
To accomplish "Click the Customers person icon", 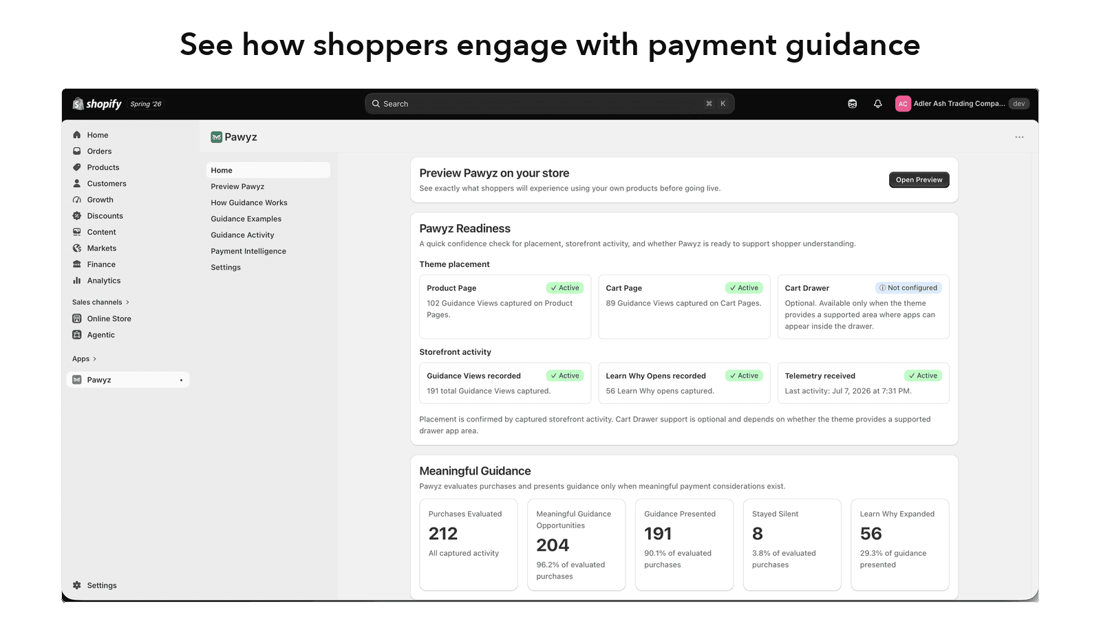I will [77, 184].
